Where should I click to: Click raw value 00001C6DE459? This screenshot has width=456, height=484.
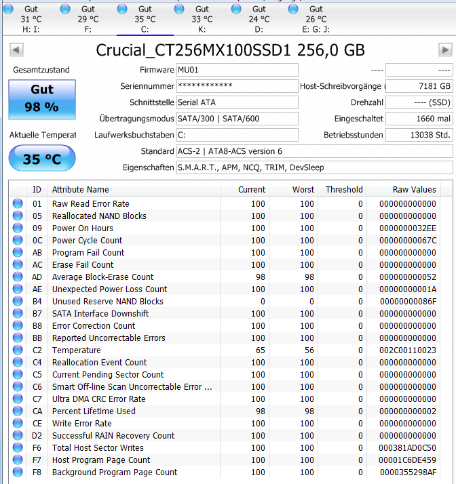pos(408,460)
